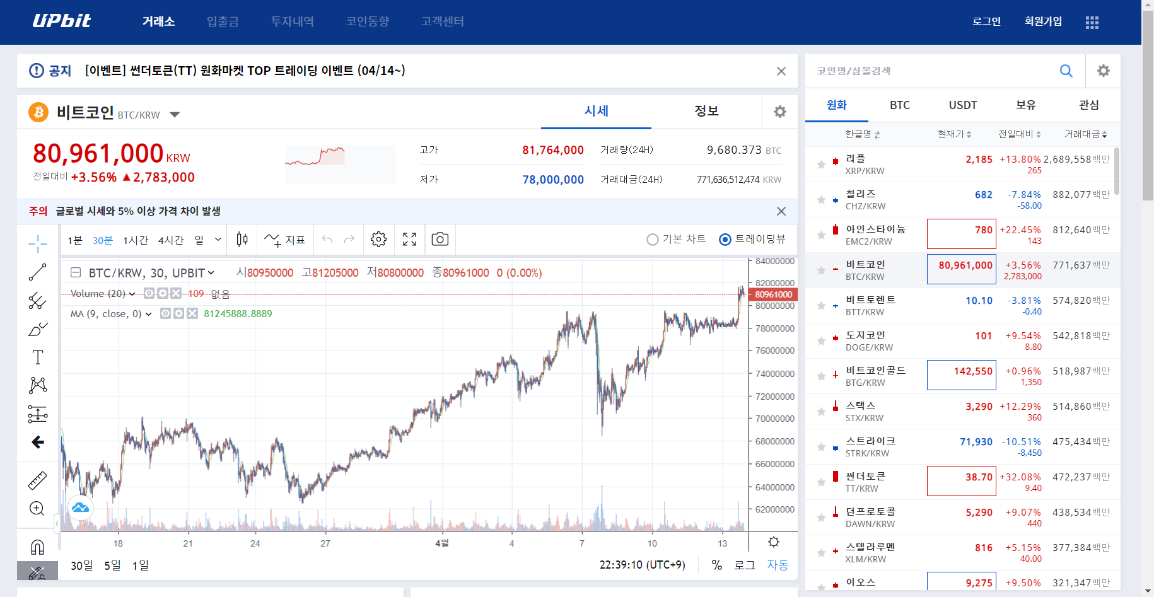Take a chart snapshot with camera icon
The height and width of the screenshot is (597, 1154).
tap(440, 240)
